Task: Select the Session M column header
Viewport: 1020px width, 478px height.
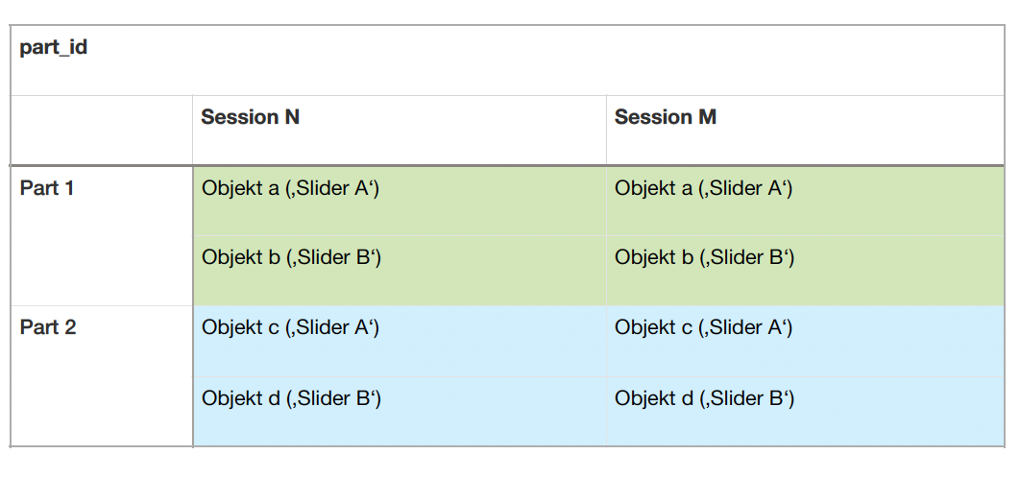Action: click(805, 131)
